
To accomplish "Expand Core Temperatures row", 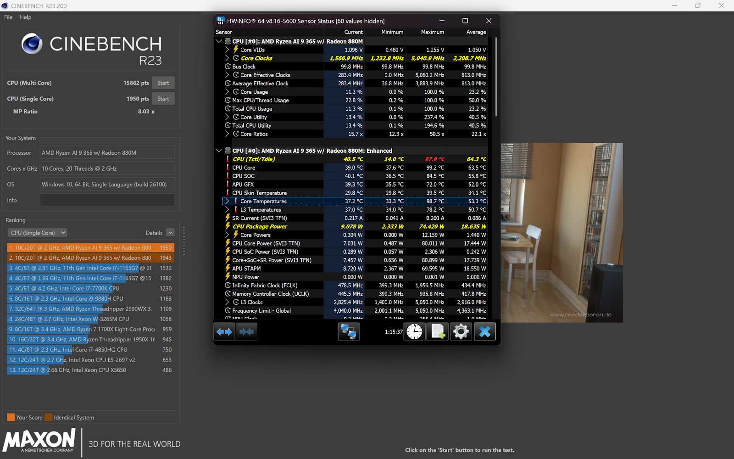I will [x=227, y=201].
